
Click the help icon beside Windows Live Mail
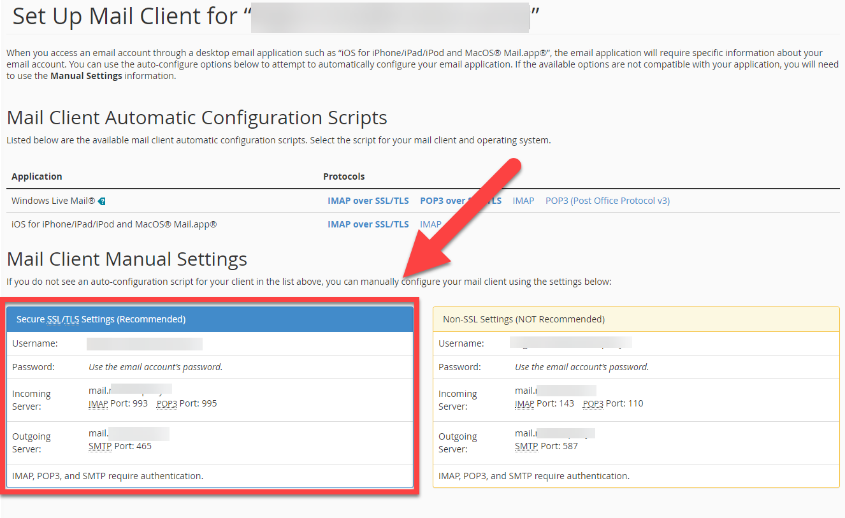point(102,201)
